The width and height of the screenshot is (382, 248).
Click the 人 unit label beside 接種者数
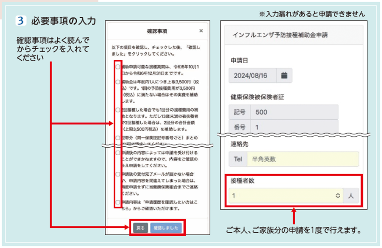click(351, 195)
